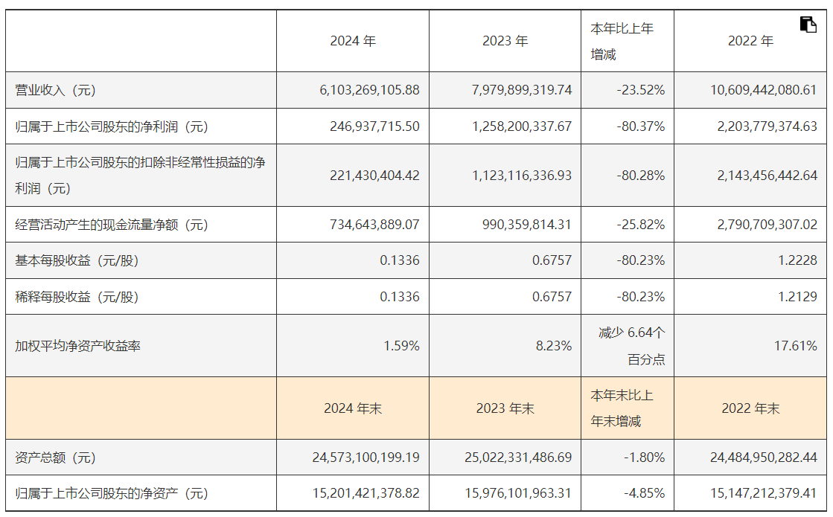Click the 2024 年末 header cell
The width and height of the screenshot is (833, 517).
(x=353, y=408)
